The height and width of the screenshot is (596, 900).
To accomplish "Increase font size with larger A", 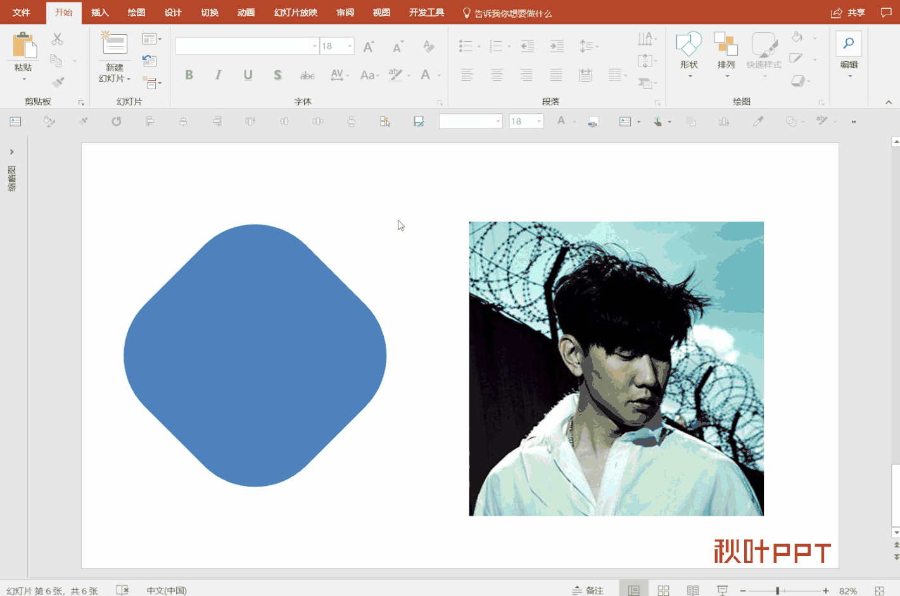I will pos(368,46).
